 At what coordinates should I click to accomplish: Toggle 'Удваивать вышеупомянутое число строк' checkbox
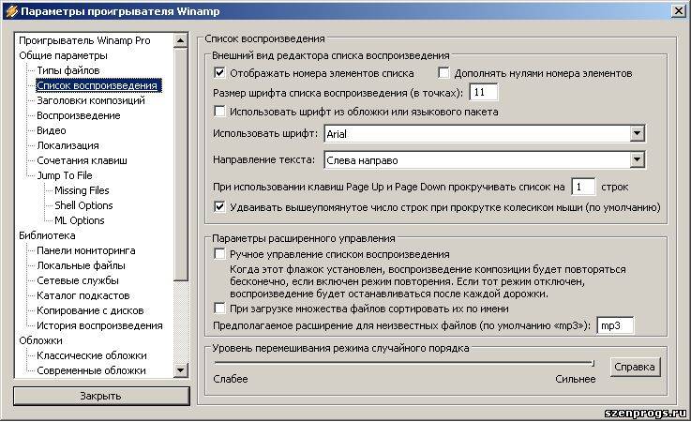click(x=220, y=206)
